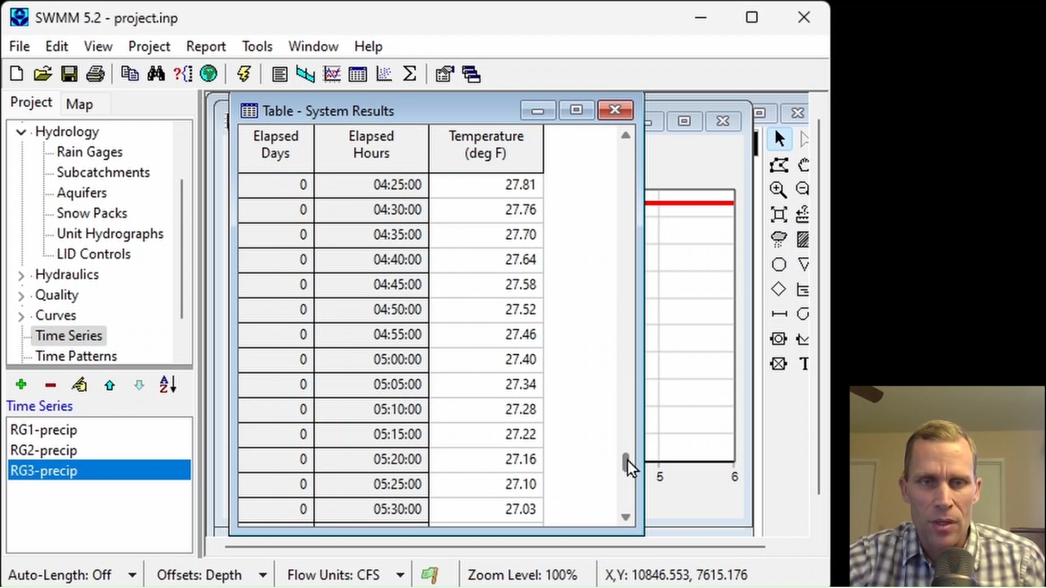Add a new time series with plus
The width and height of the screenshot is (1046, 588).
(x=21, y=385)
